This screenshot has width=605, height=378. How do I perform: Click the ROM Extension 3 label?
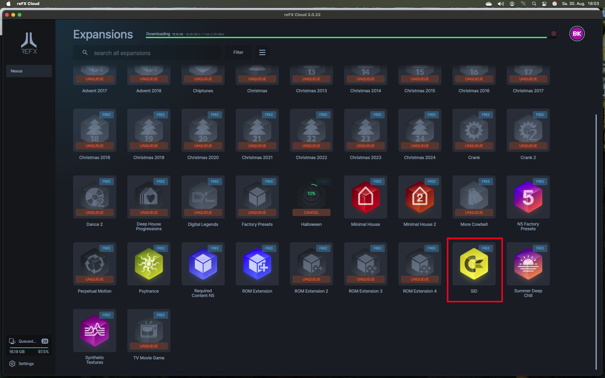[366, 291]
